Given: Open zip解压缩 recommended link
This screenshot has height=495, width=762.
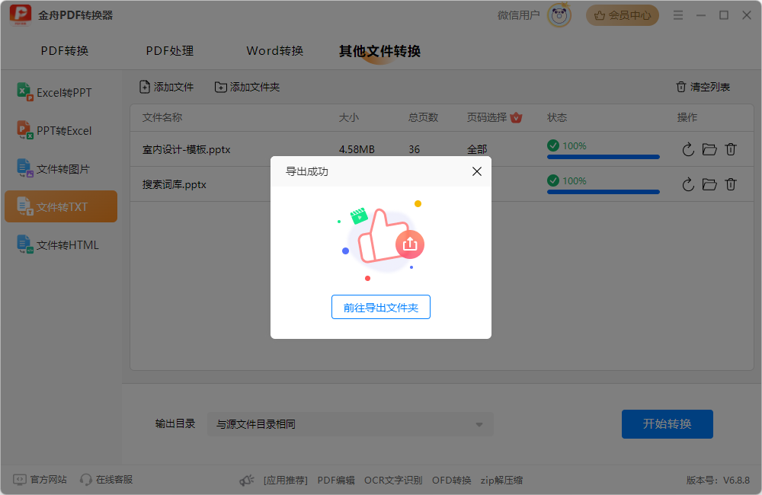Looking at the screenshot, I should 501,481.
